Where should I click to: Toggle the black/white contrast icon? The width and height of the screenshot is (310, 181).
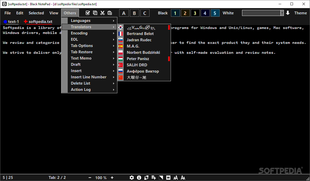[x=161, y=178]
